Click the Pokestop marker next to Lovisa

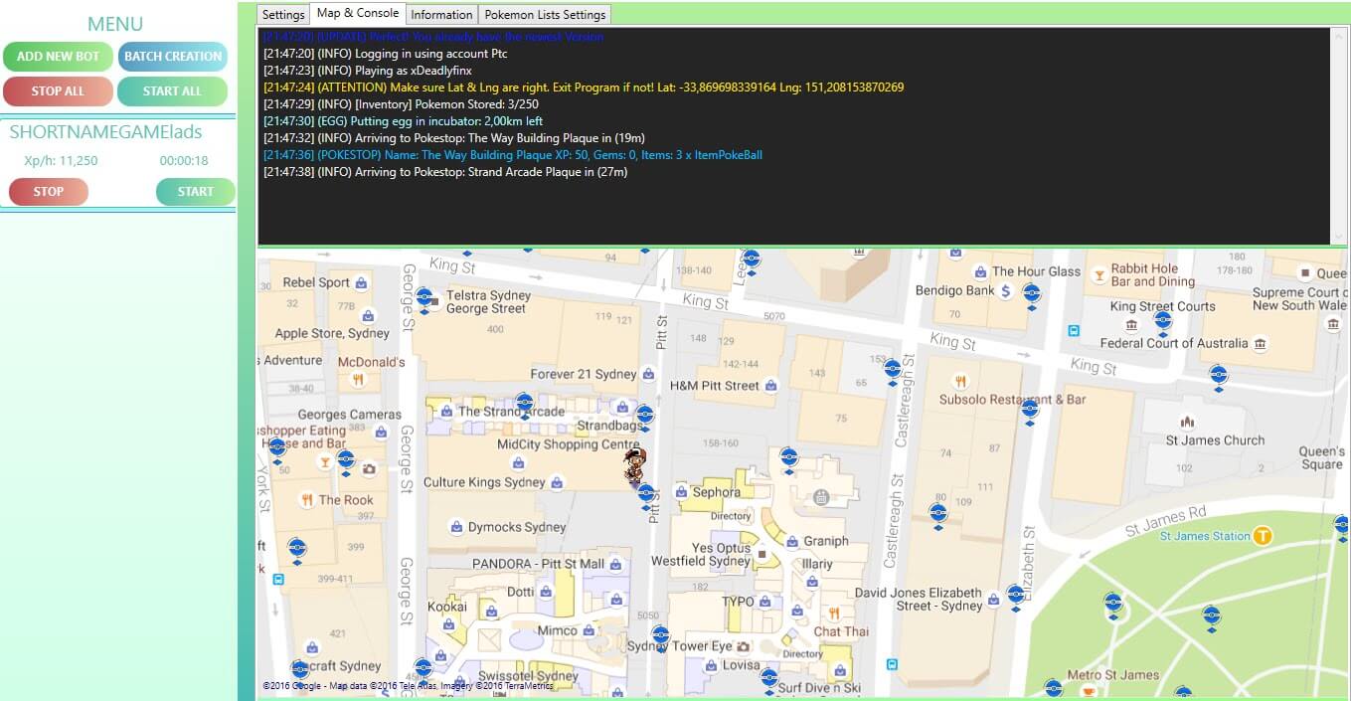point(768,680)
